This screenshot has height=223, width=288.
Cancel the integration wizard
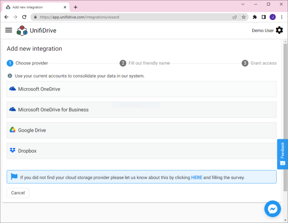click(x=18, y=193)
